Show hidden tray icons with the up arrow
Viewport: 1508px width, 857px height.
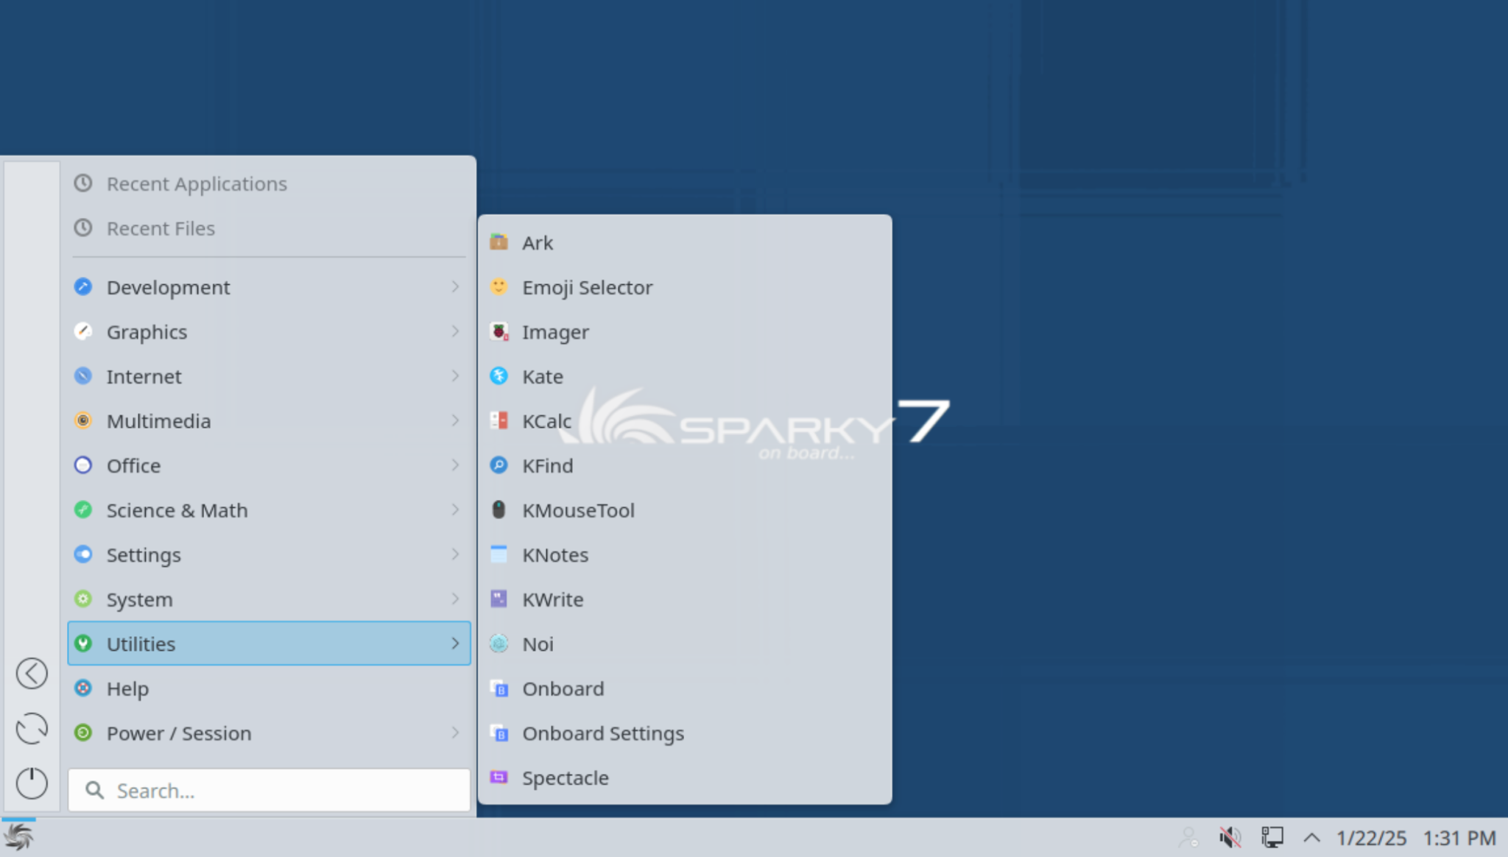point(1311,837)
